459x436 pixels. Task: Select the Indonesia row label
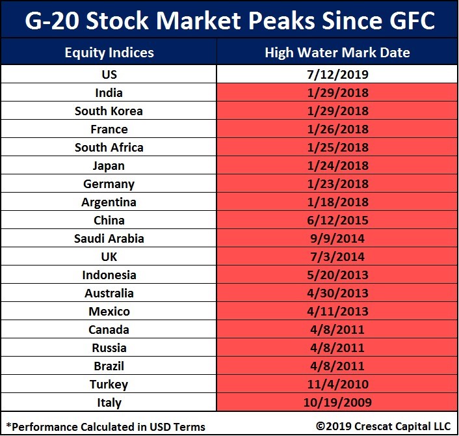(109, 275)
